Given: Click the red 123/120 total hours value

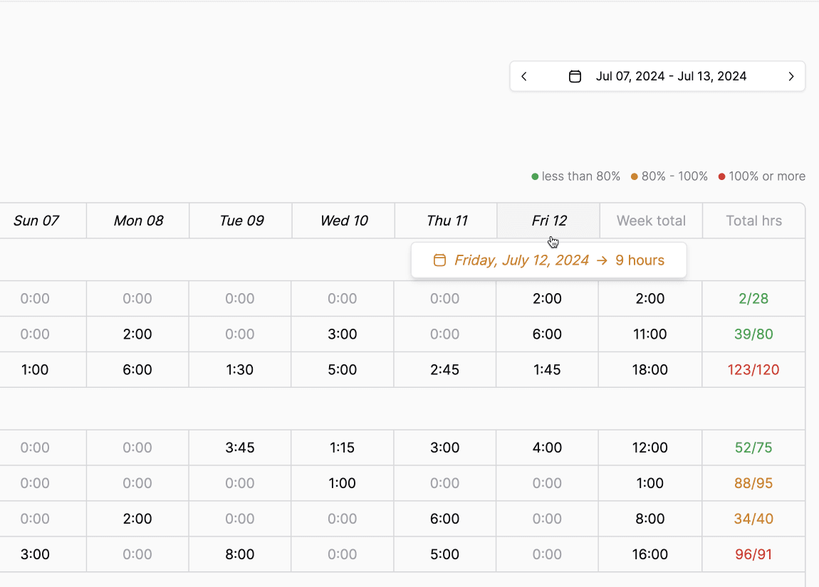Looking at the screenshot, I should point(753,369).
